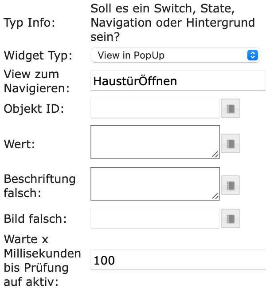Open the object picker beside Objekt ID
The height and width of the screenshot is (293, 266).
[231, 108]
